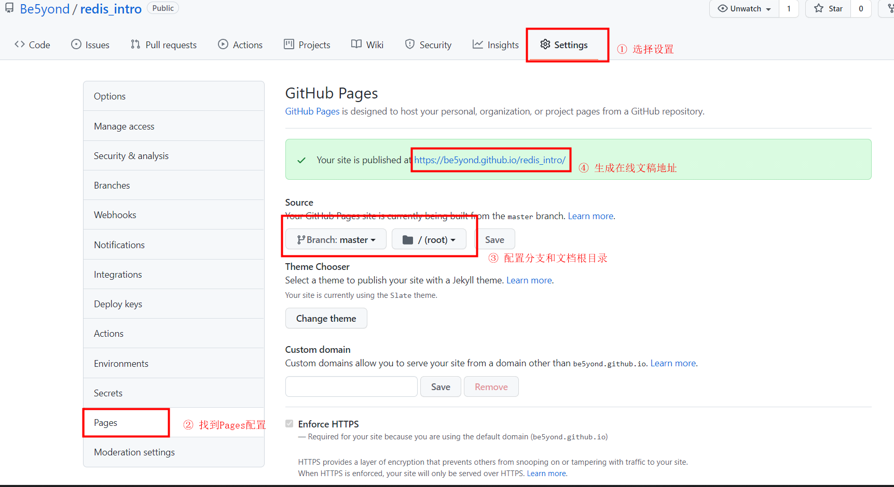Click the Enforce HTTPS checkbox
This screenshot has width=894, height=487.
289,423
